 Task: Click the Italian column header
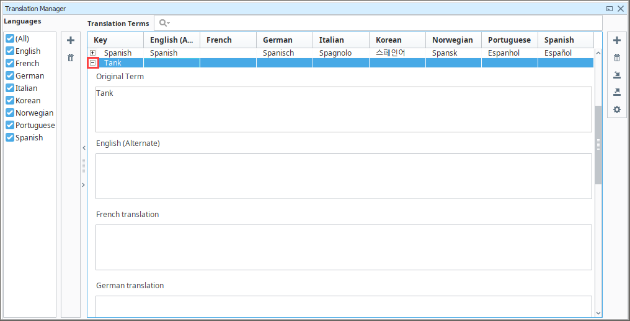click(x=341, y=40)
